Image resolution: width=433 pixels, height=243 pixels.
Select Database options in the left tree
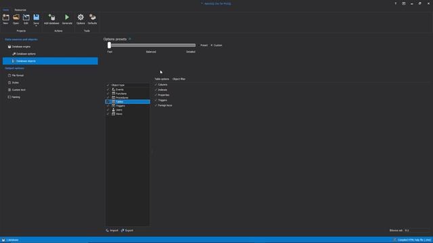point(26,54)
